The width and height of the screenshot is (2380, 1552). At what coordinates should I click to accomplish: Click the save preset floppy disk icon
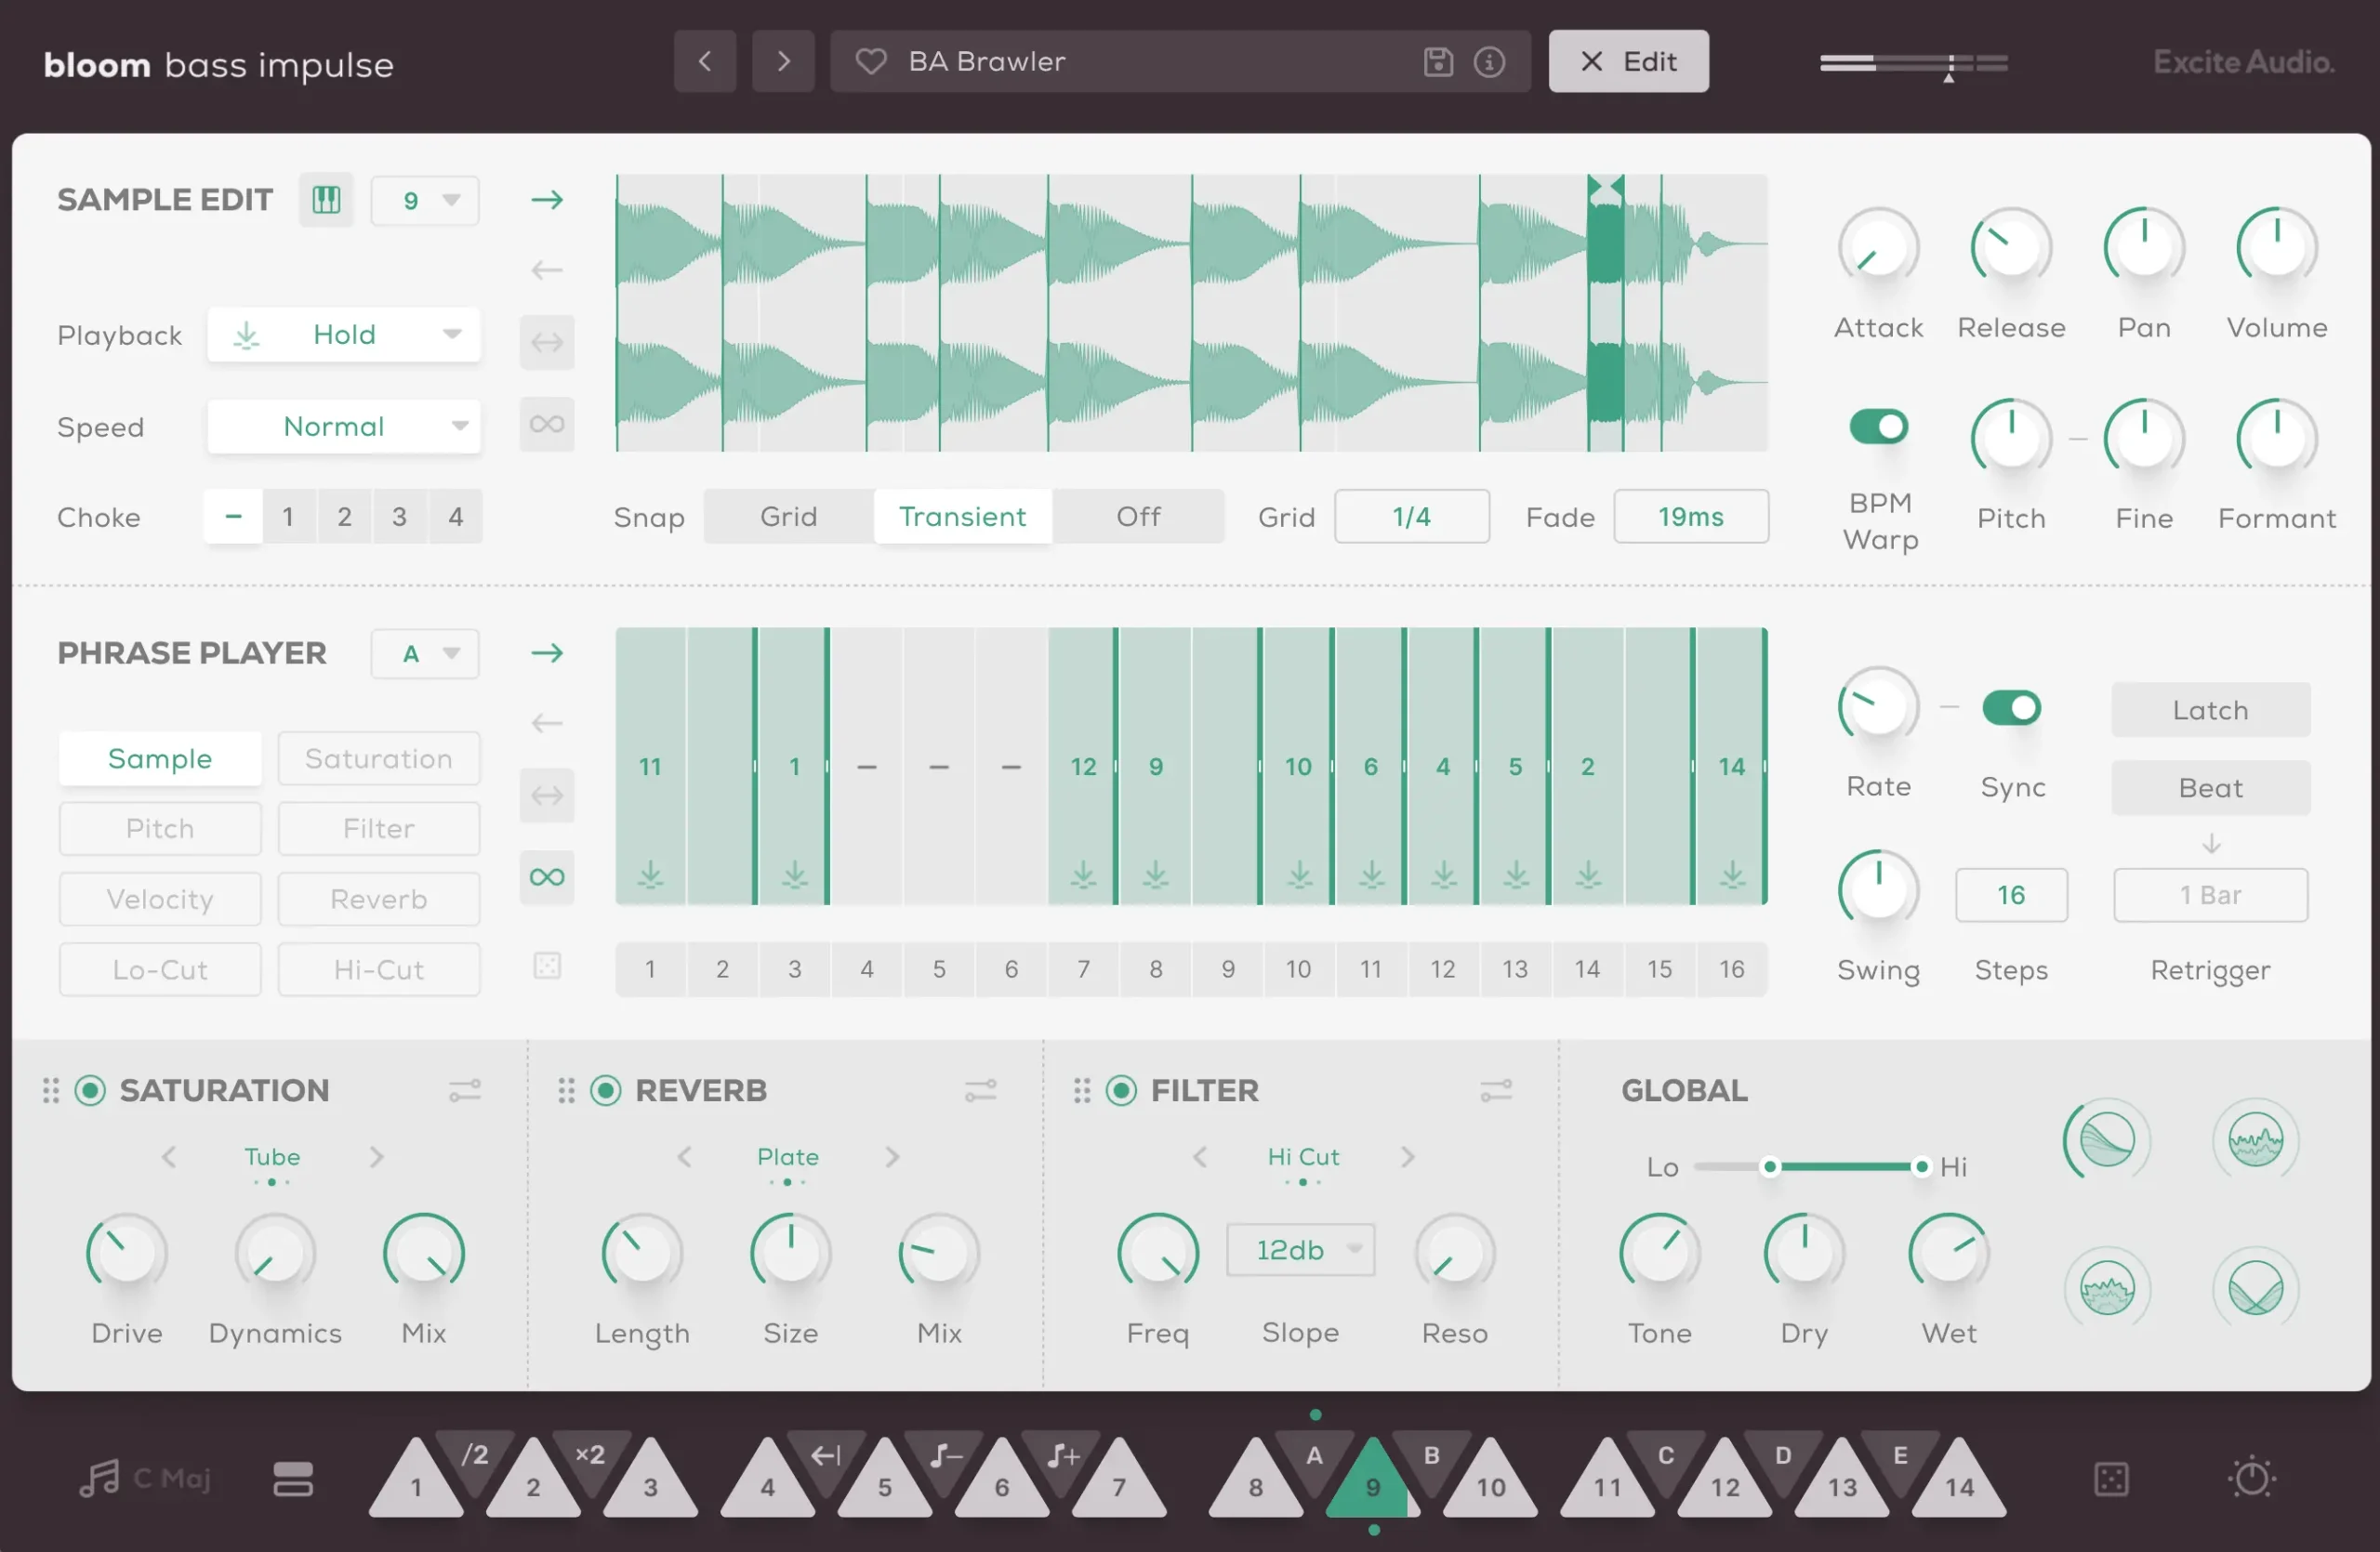pos(1438,62)
